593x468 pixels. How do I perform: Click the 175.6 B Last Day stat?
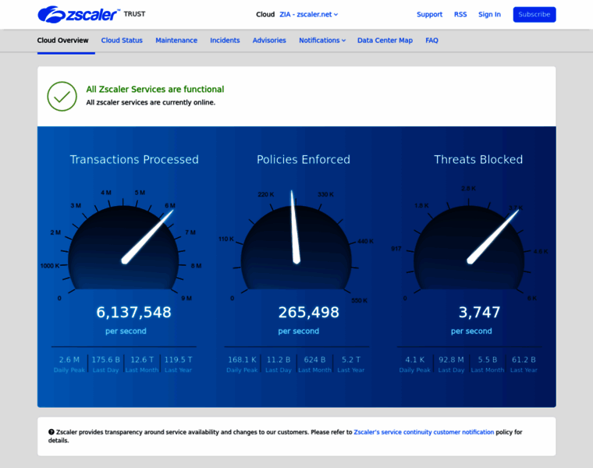point(105,364)
